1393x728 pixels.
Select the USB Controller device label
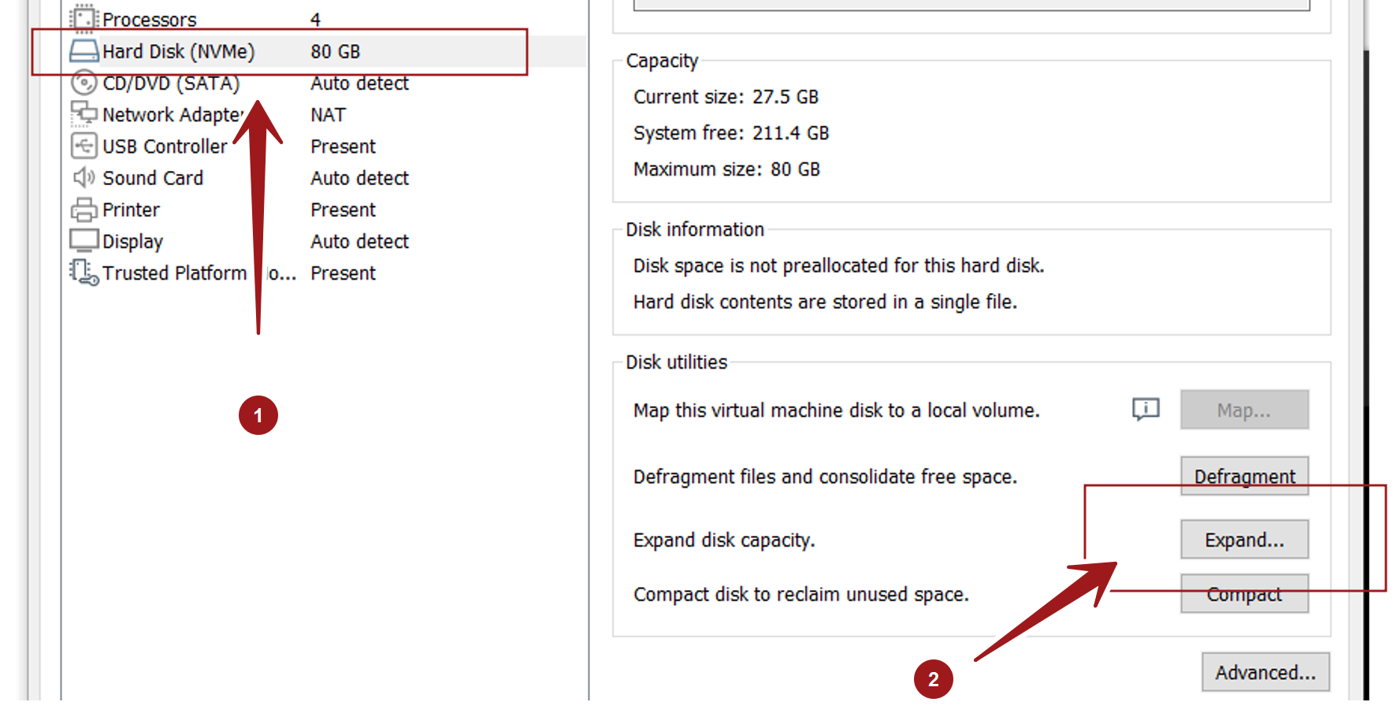[x=165, y=147]
